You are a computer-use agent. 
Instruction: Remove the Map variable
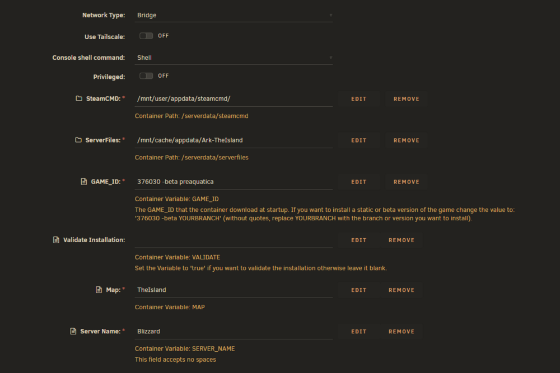pyautogui.click(x=402, y=290)
